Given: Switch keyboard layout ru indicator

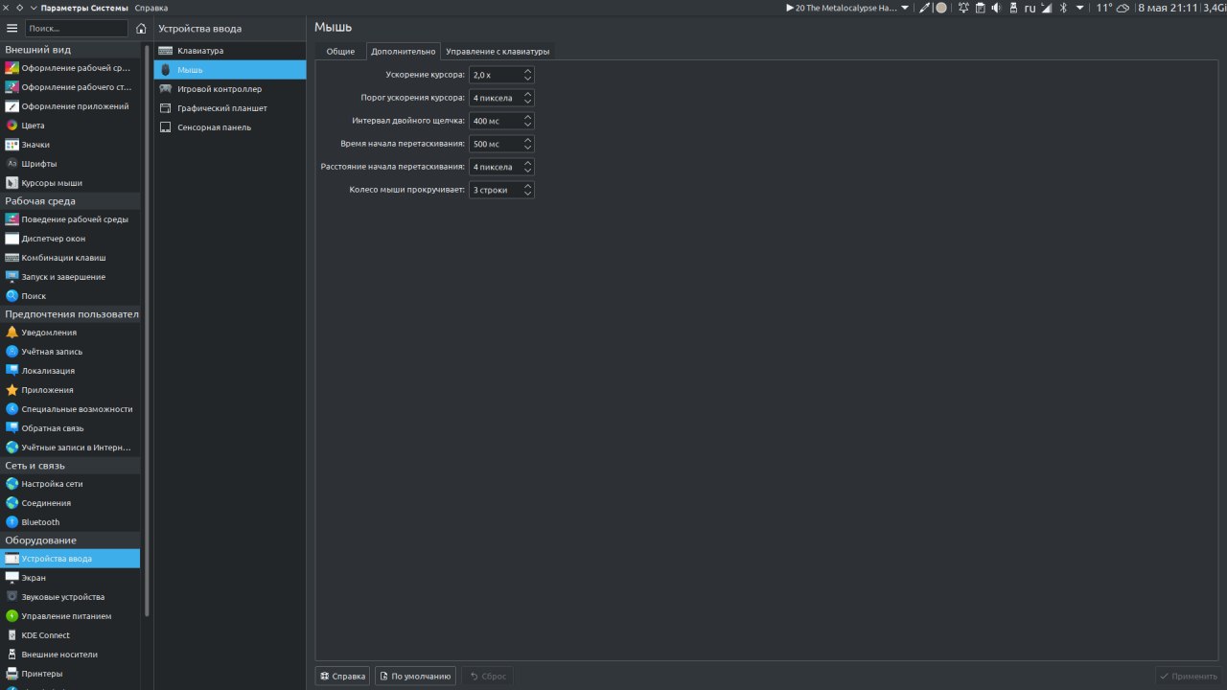Looking at the screenshot, I should (1030, 8).
